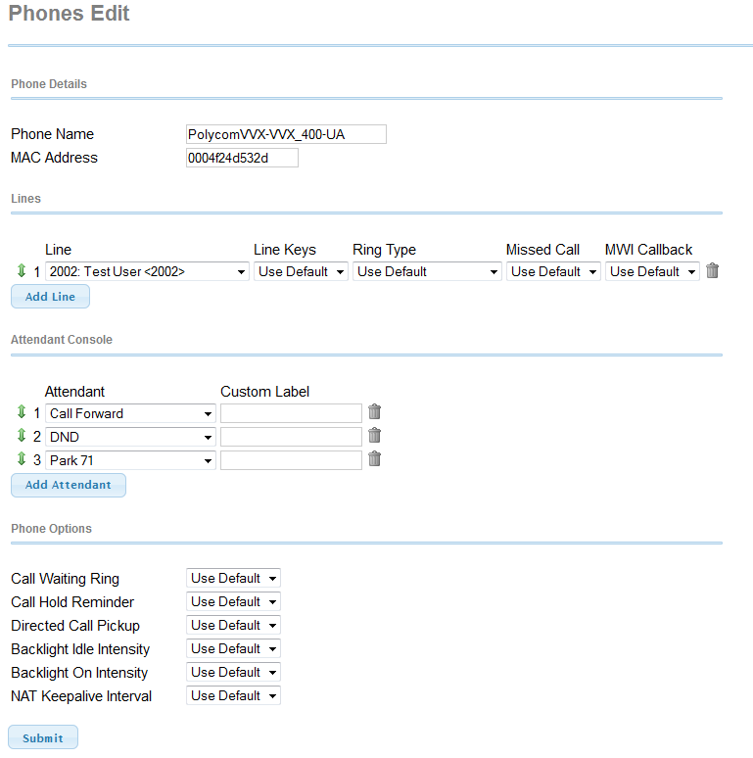Click trash icon for Call Forward attendant

click(374, 412)
